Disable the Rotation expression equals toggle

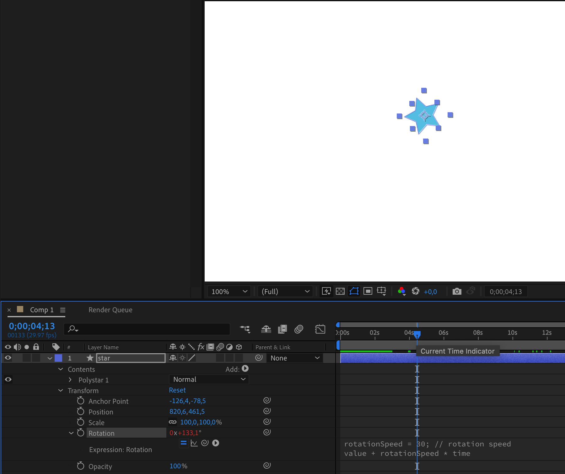[184, 443]
